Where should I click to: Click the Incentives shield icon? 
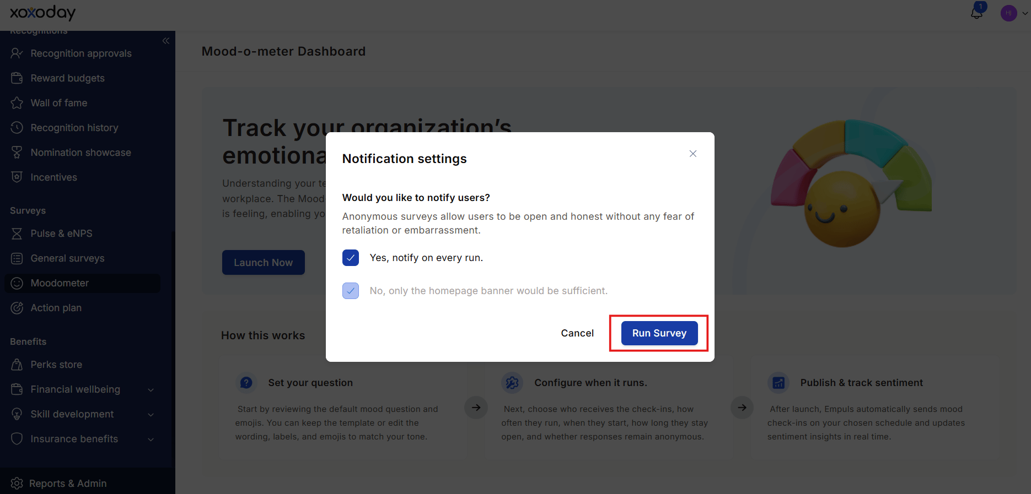(17, 177)
